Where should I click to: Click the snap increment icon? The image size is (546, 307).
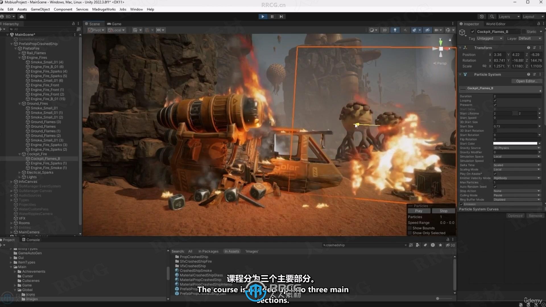click(x=159, y=30)
